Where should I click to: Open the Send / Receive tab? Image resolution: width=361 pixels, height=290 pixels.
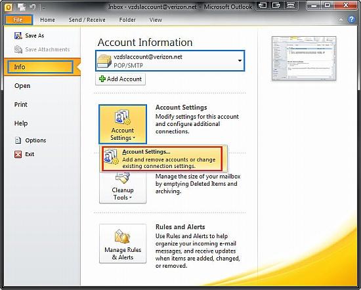point(87,20)
